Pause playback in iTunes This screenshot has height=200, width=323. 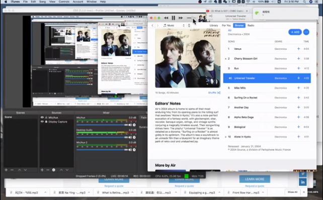click(x=173, y=18)
